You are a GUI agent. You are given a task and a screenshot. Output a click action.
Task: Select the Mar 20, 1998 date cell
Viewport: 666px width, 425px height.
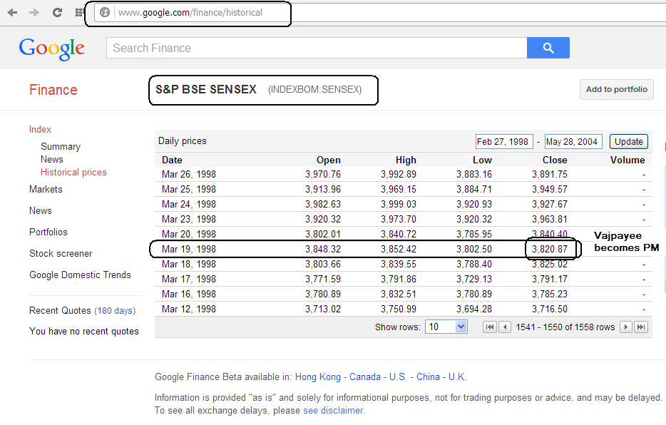tap(188, 235)
